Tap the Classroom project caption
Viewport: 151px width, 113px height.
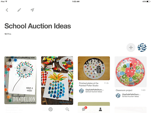[124, 90]
